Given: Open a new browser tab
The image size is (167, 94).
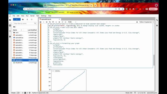Looking at the screenshot, I should [x=95, y=5].
